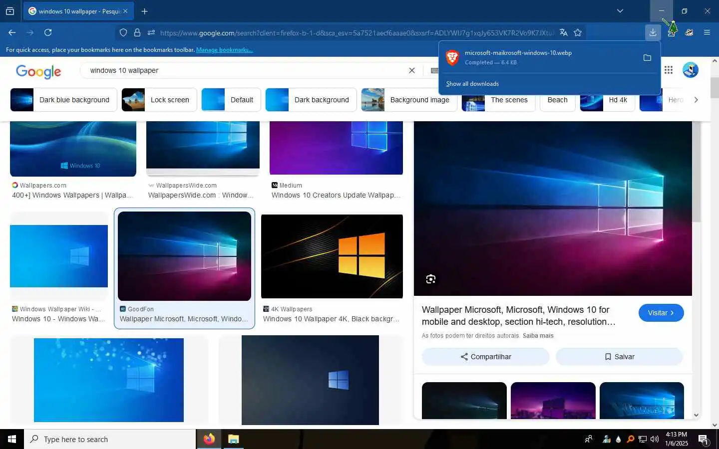
Task: Open the Google apps grid
Action: coord(669,70)
